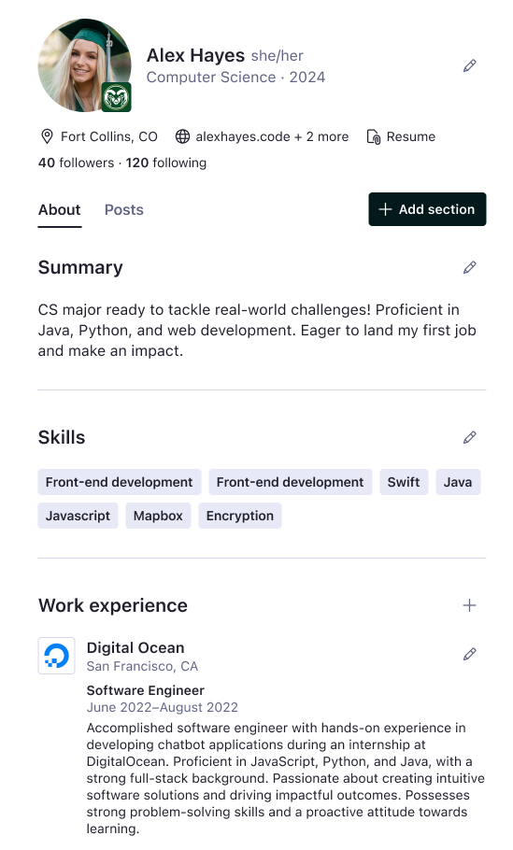This screenshot has width=513, height=850.
Task: Edit profile header with pencil icon
Action: 470,66
